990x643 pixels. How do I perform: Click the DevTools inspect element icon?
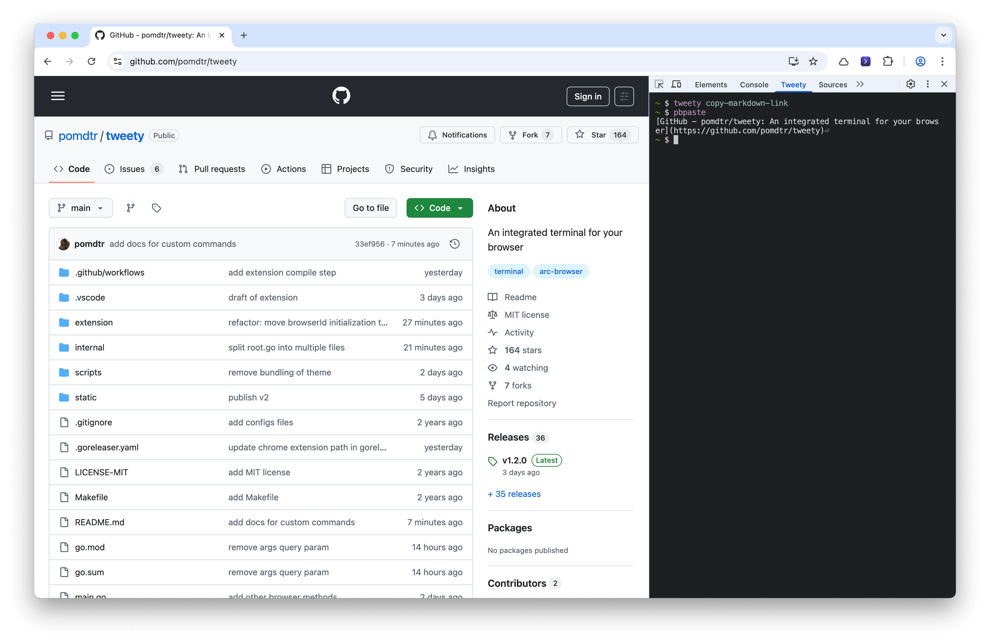(659, 85)
